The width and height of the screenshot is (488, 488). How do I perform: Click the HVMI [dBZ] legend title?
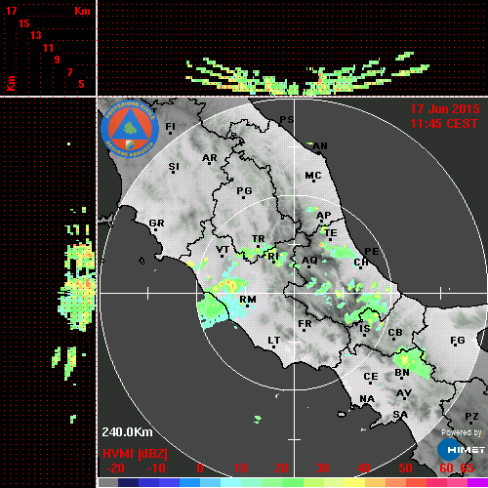pos(135,454)
